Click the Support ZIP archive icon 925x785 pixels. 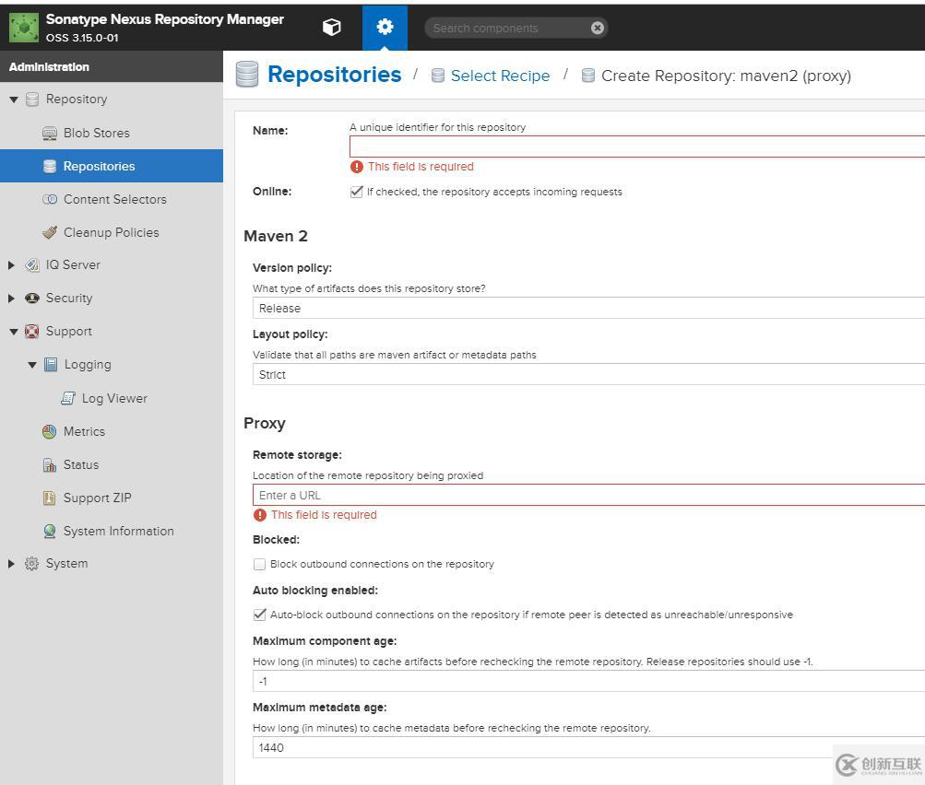pos(50,498)
